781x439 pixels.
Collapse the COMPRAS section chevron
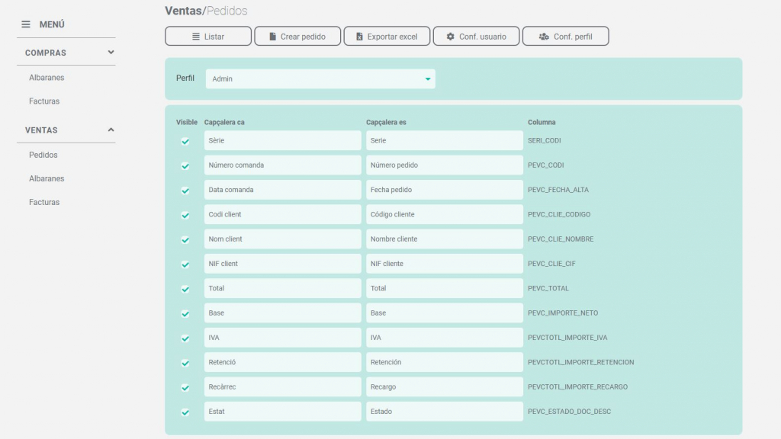pos(111,53)
